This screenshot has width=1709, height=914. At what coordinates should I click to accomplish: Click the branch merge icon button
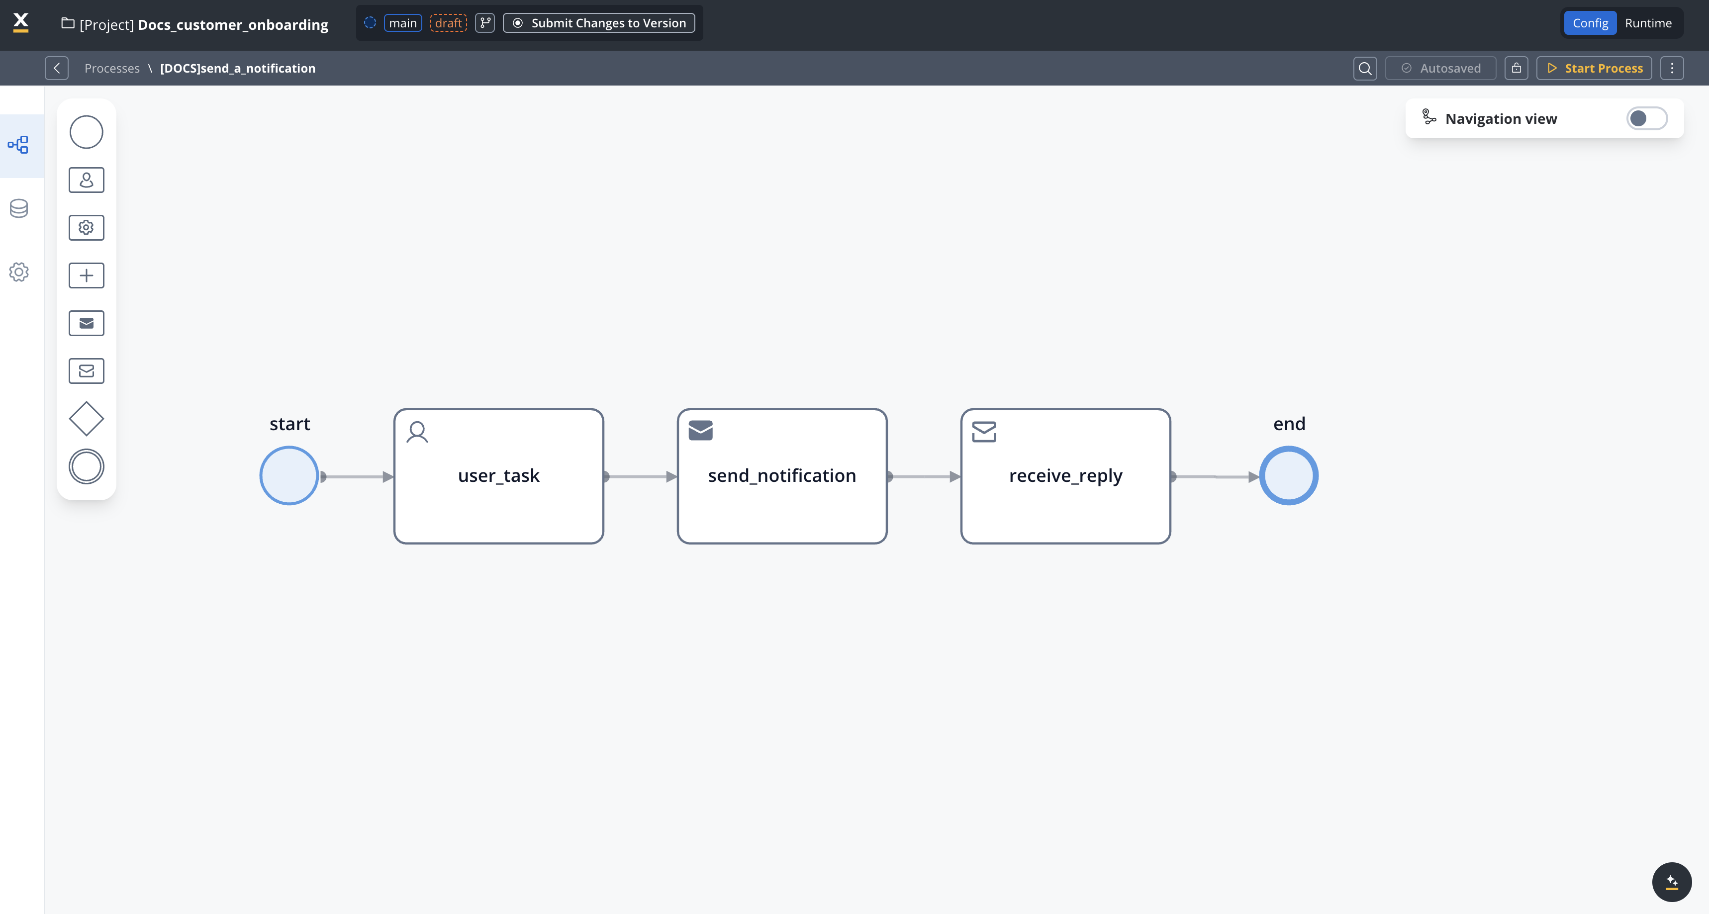point(485,23)
